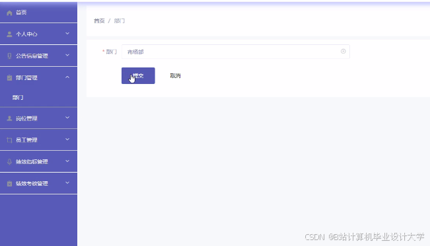Click the 部门 breadcrumb item
Viewport: 430px width, 246px height.
[x=120, y=21]
